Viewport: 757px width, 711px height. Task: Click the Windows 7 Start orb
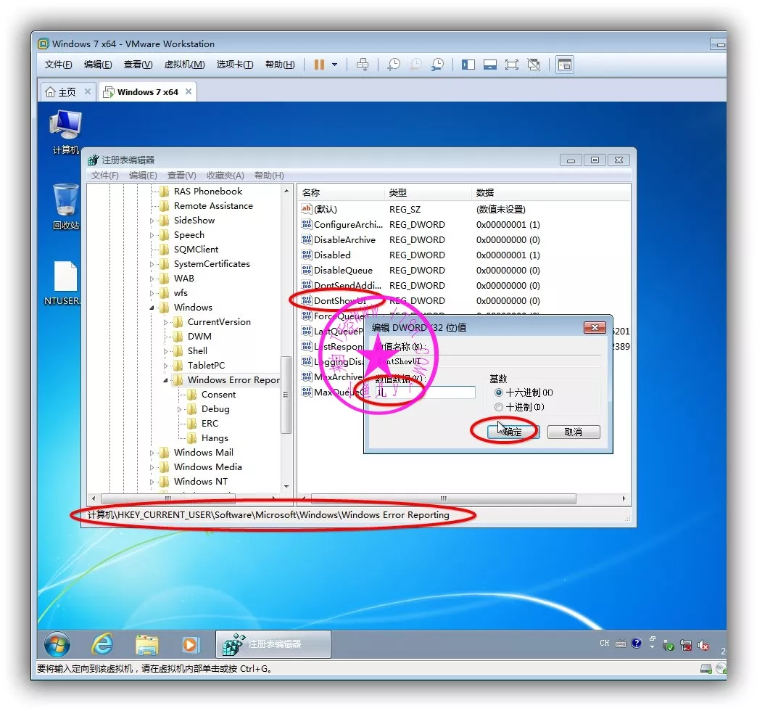[x=57, y=644]
